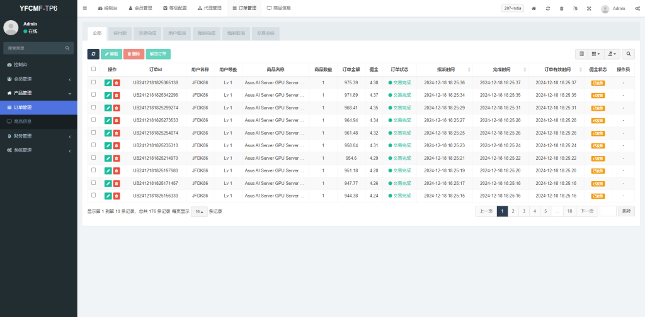Click the fullscreen icon in top bar

coord(589,9)
